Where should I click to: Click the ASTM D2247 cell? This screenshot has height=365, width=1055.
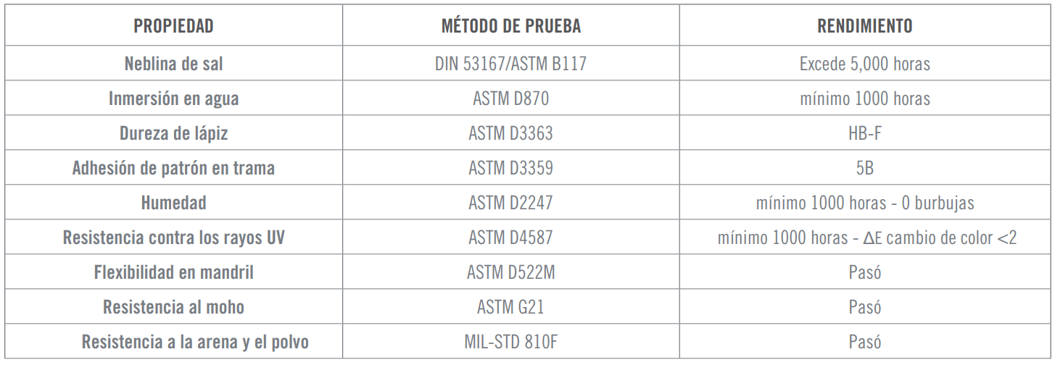pos(510,203)
